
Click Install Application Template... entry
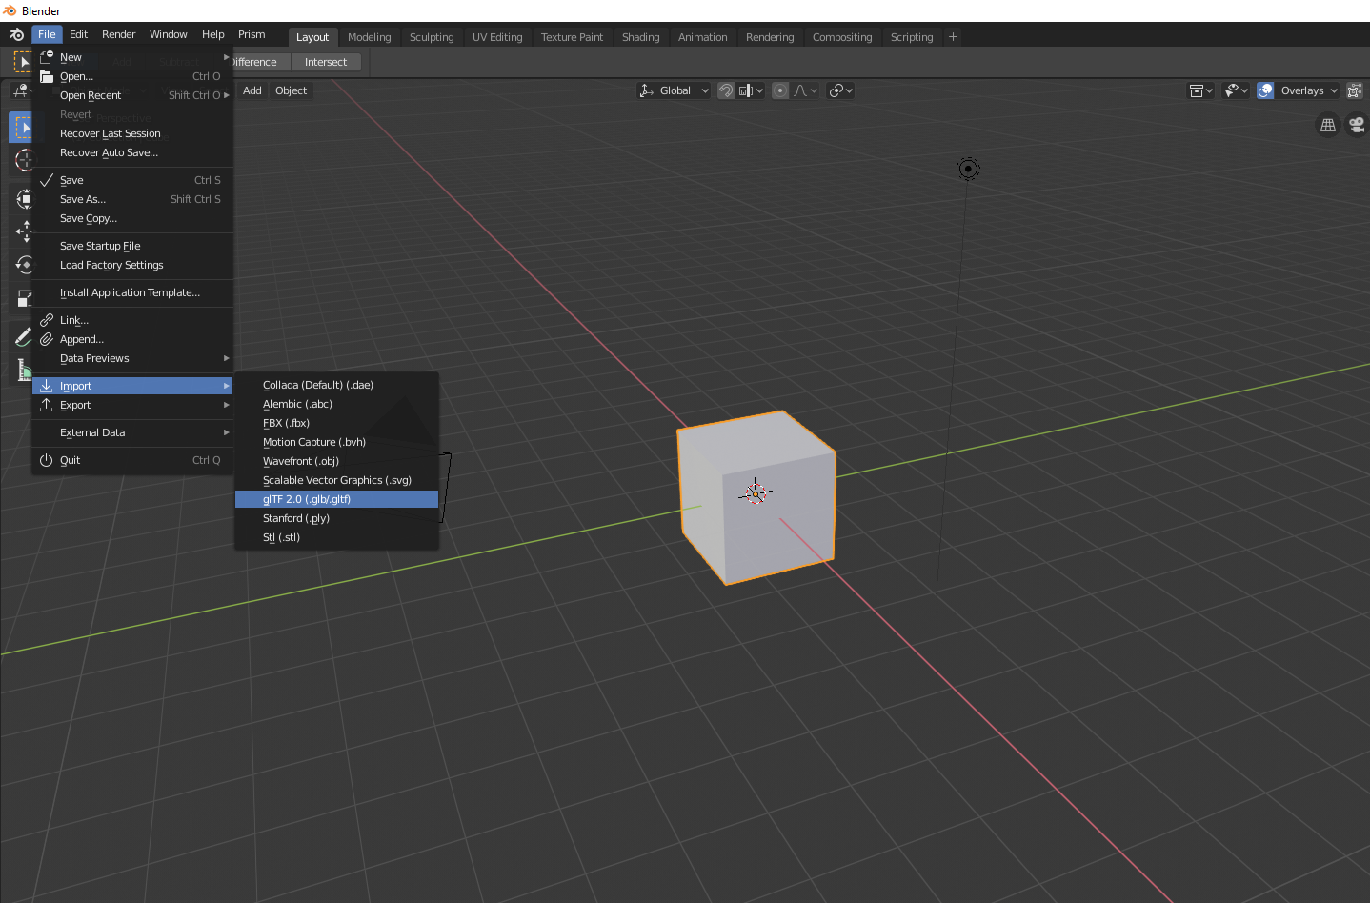132,292
